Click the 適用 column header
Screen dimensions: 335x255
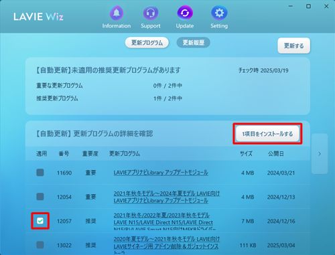click(x=42, y=154)
